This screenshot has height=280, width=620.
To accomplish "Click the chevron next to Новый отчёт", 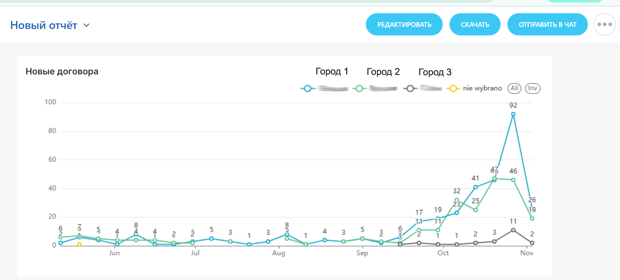I will pyautogui.click(x=86, y=25).
